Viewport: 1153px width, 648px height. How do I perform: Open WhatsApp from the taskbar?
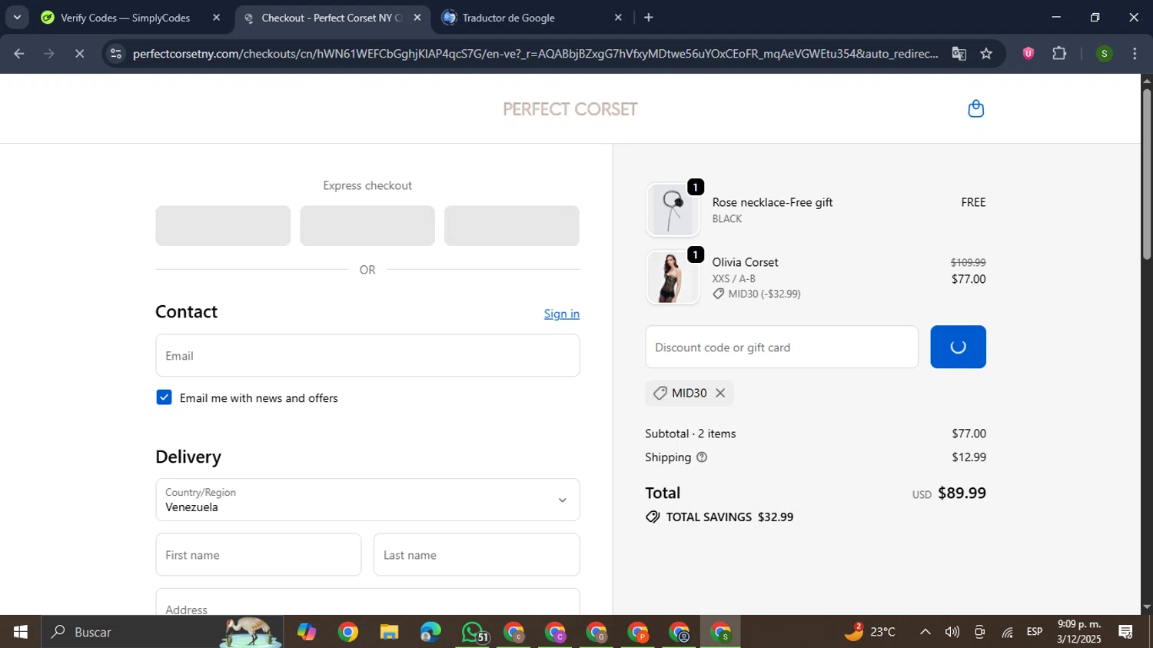click(473, 632)
